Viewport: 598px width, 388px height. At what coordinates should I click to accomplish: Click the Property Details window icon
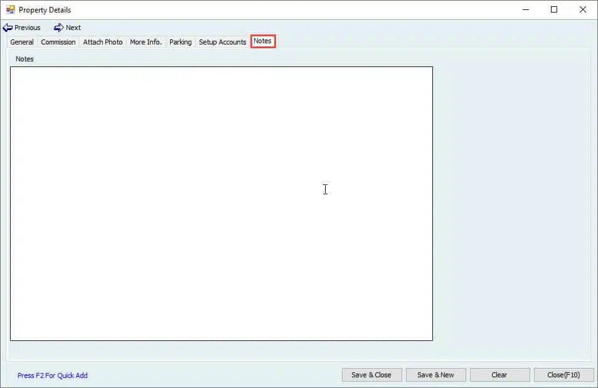click(10, 9)
